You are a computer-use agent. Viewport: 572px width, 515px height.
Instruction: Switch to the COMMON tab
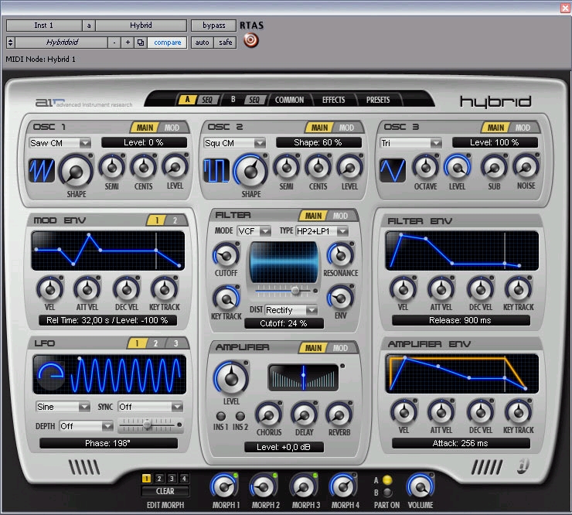tap(289, 100)
